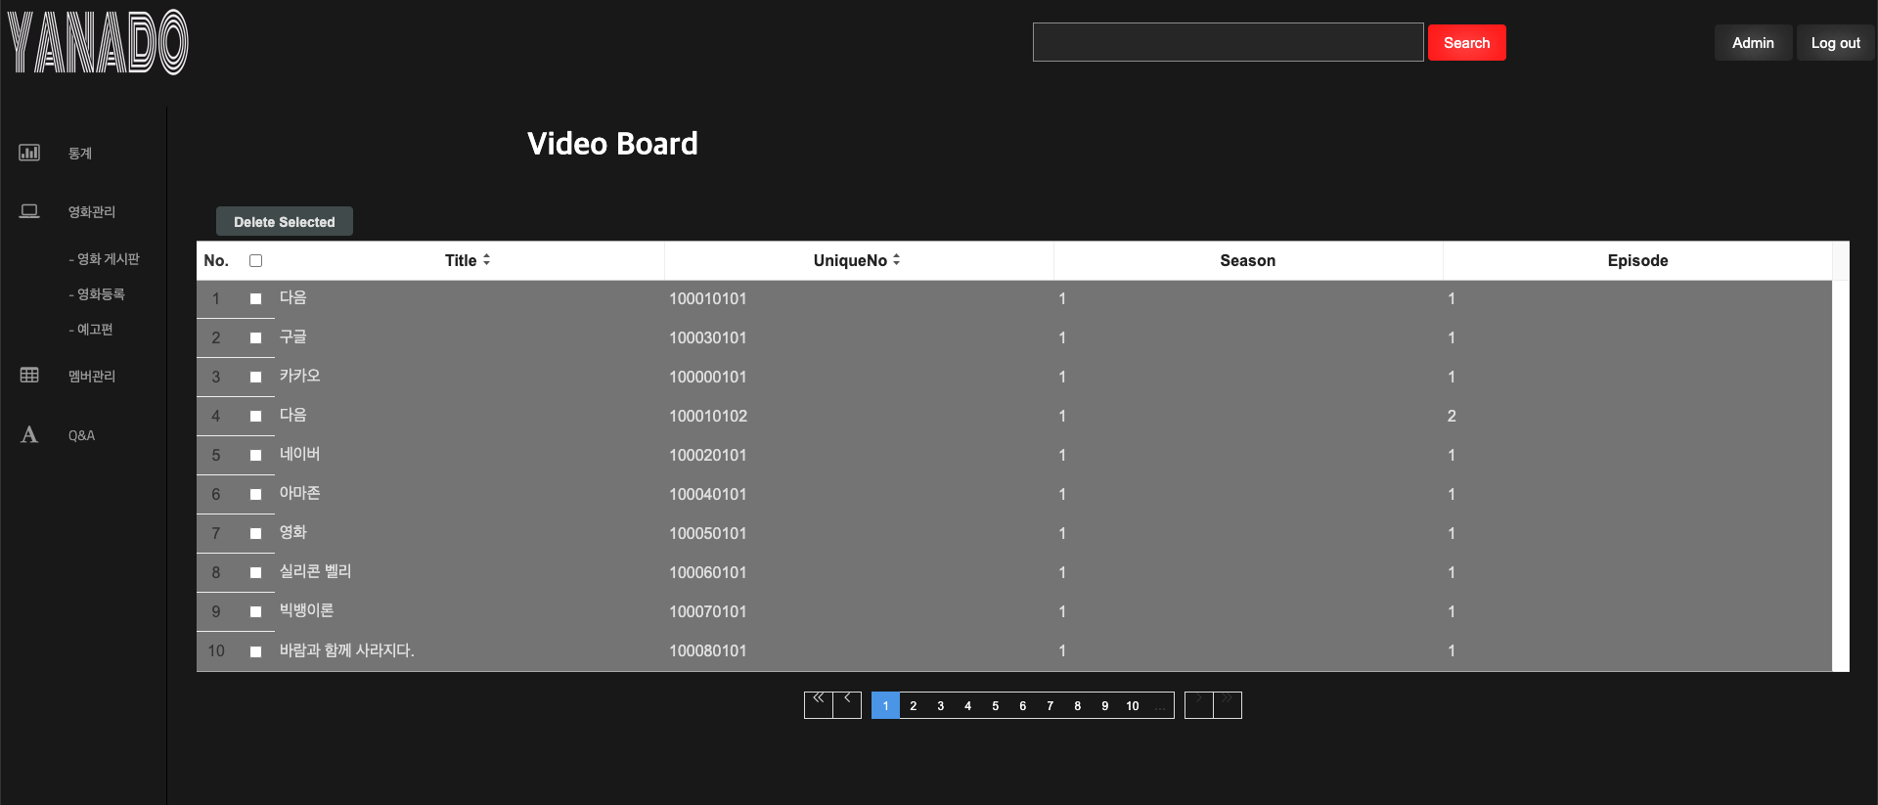Sort by Title using sort arrows
1878x805 pixels.
coord(486,260)
